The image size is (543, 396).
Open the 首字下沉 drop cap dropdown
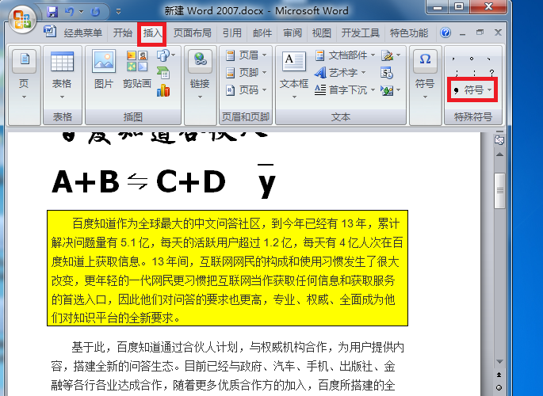[x=346, y=90]
